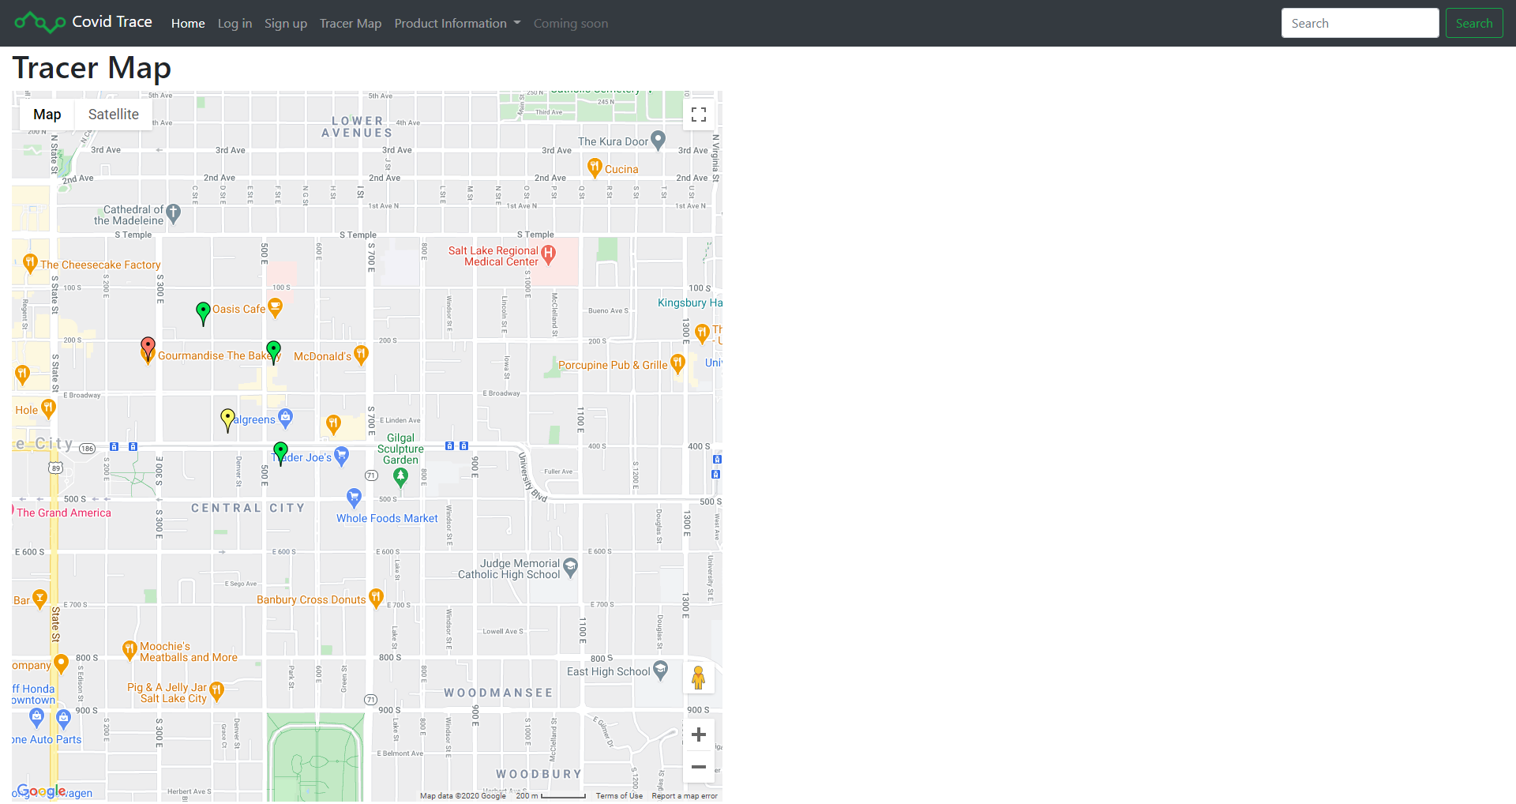Image resolution: width=1516 pixels, height=804 pixels.
Task: Switch map to Map view
Action: click(47, 115)
